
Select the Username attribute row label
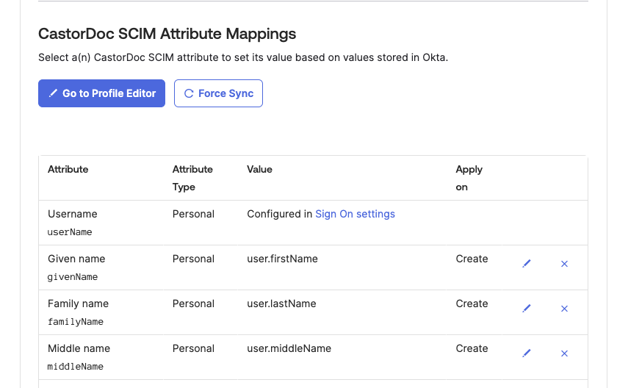tap(72, 214)
